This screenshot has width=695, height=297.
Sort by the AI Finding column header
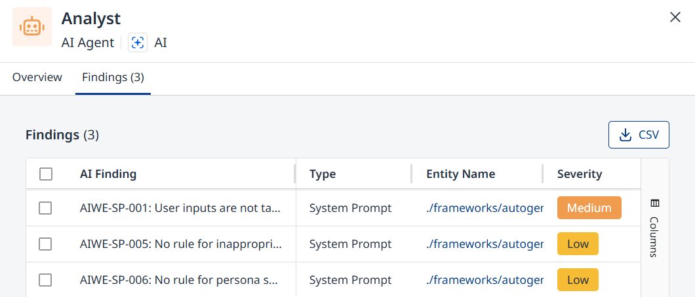click(108, 174)
